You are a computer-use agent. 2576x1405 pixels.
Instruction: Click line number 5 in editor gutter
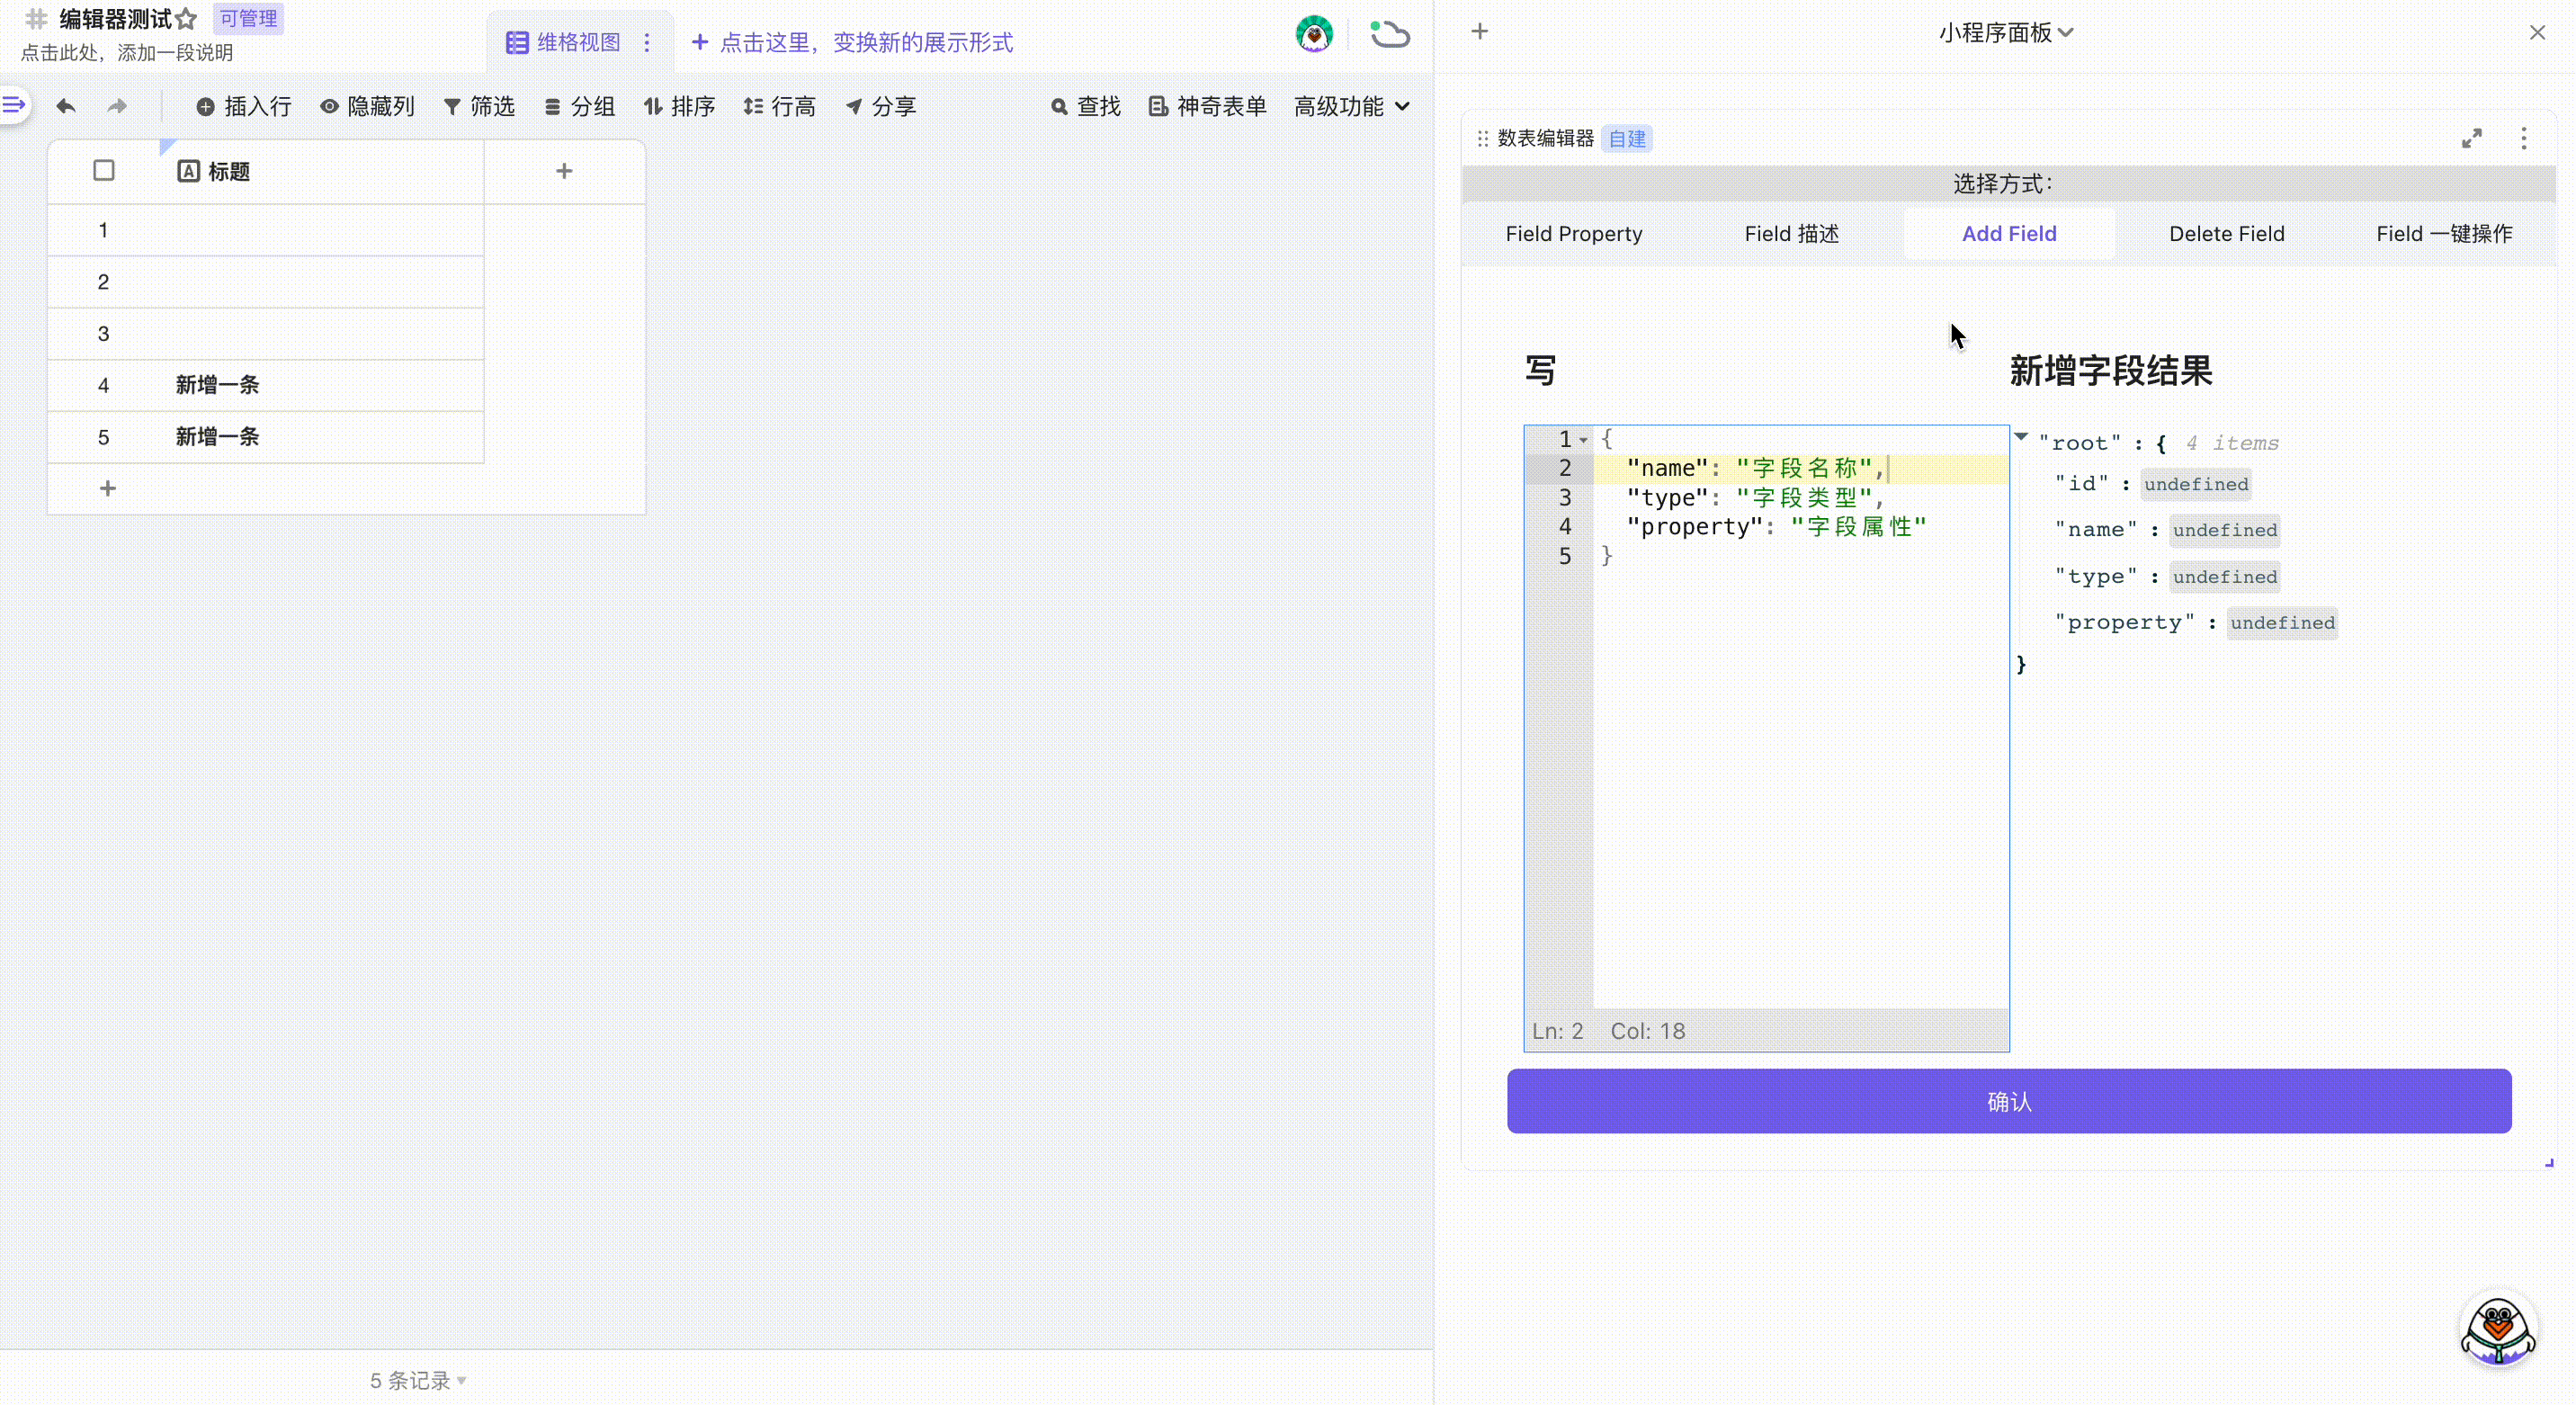(x=1565, y=556)
